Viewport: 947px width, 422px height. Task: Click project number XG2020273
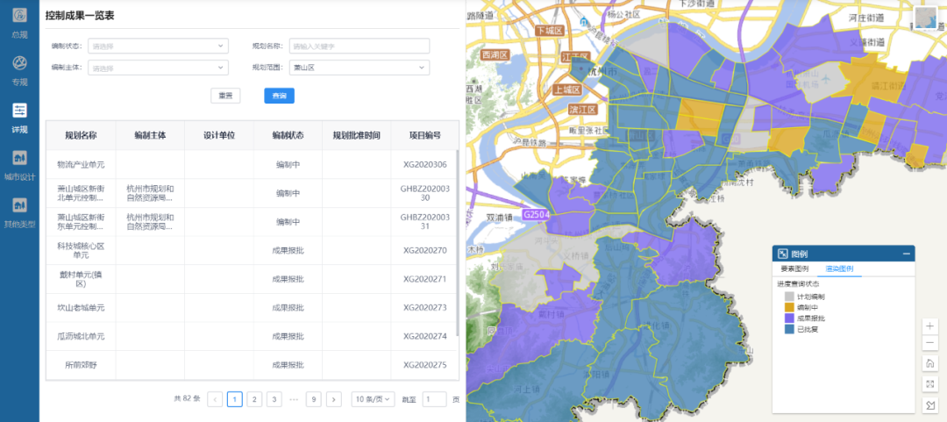pos(424,308)
